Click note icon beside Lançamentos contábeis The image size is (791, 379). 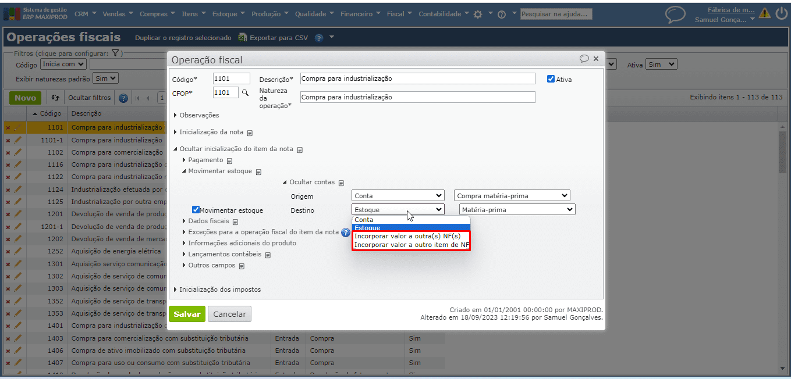click(268, 255)
